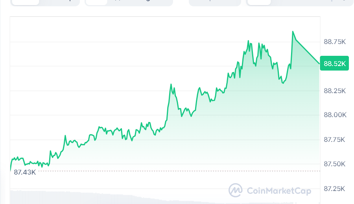Click the mid-chart spike near 88.25K
The width and height of the screenshot is (354, 204).
171,84
